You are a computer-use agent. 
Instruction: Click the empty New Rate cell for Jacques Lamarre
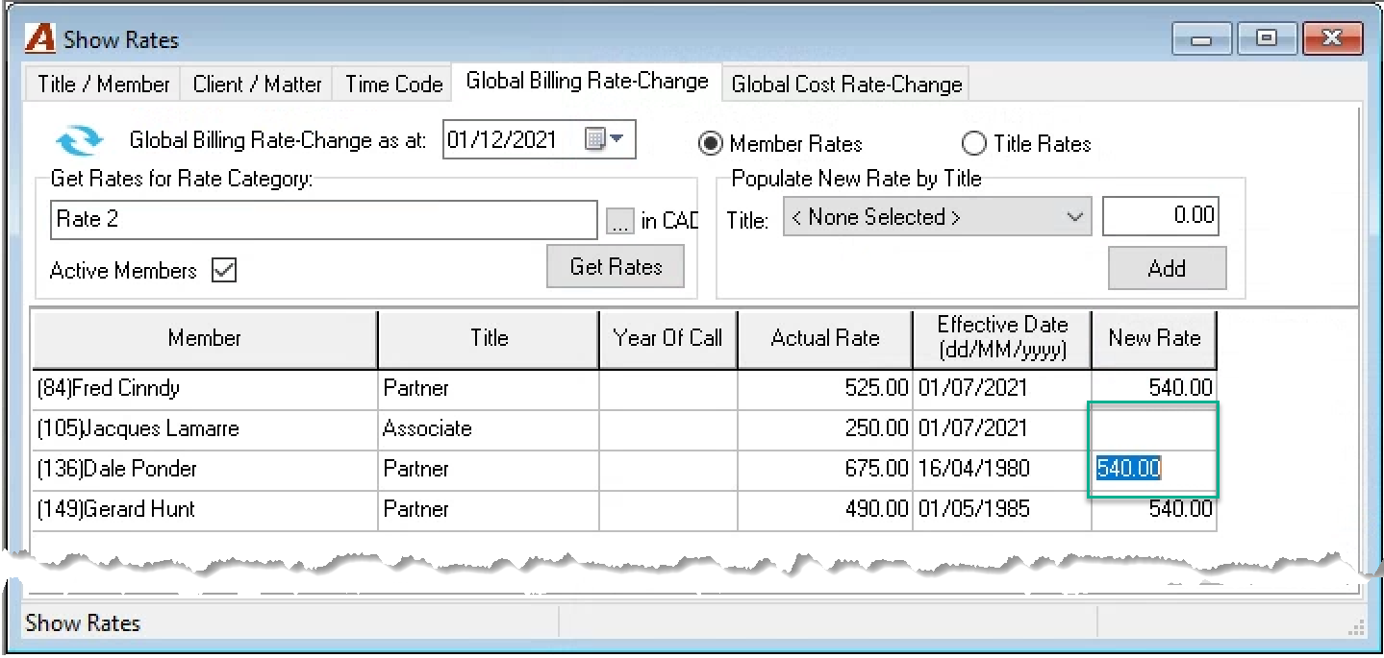pos(1154,428)
